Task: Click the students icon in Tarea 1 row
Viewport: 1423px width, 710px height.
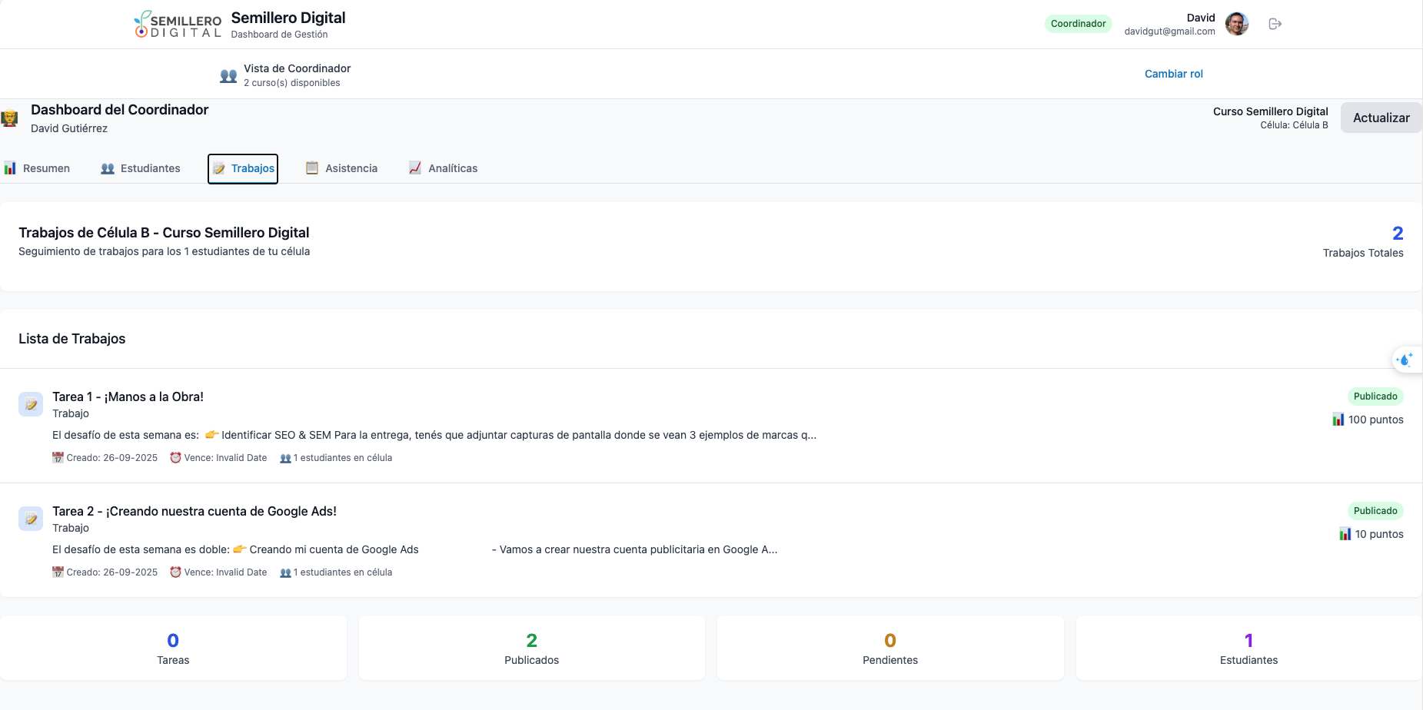Action: 285,458
